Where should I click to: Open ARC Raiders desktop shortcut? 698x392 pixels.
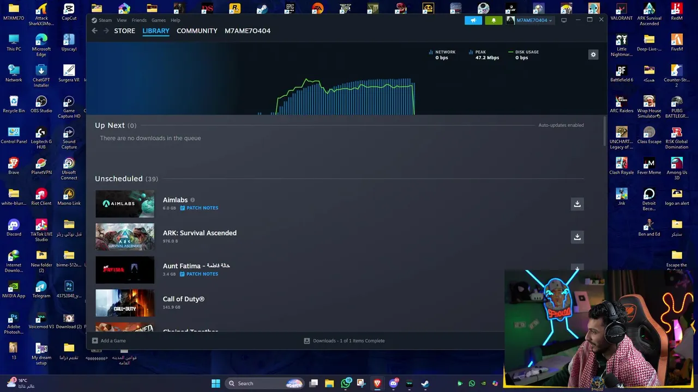(x=622, y=104)
